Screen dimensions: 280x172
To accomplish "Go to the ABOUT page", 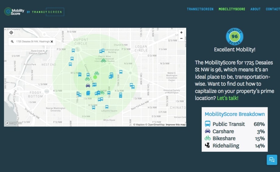I will [x=255, y=9].
